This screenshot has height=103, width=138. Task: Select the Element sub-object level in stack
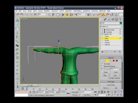click(107, 45)
